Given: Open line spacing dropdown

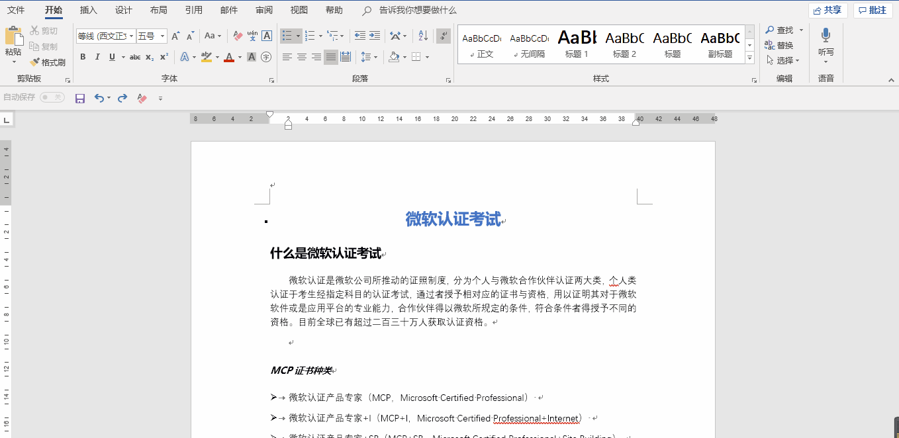Looking at the screenshot, I should pos(375,57).
